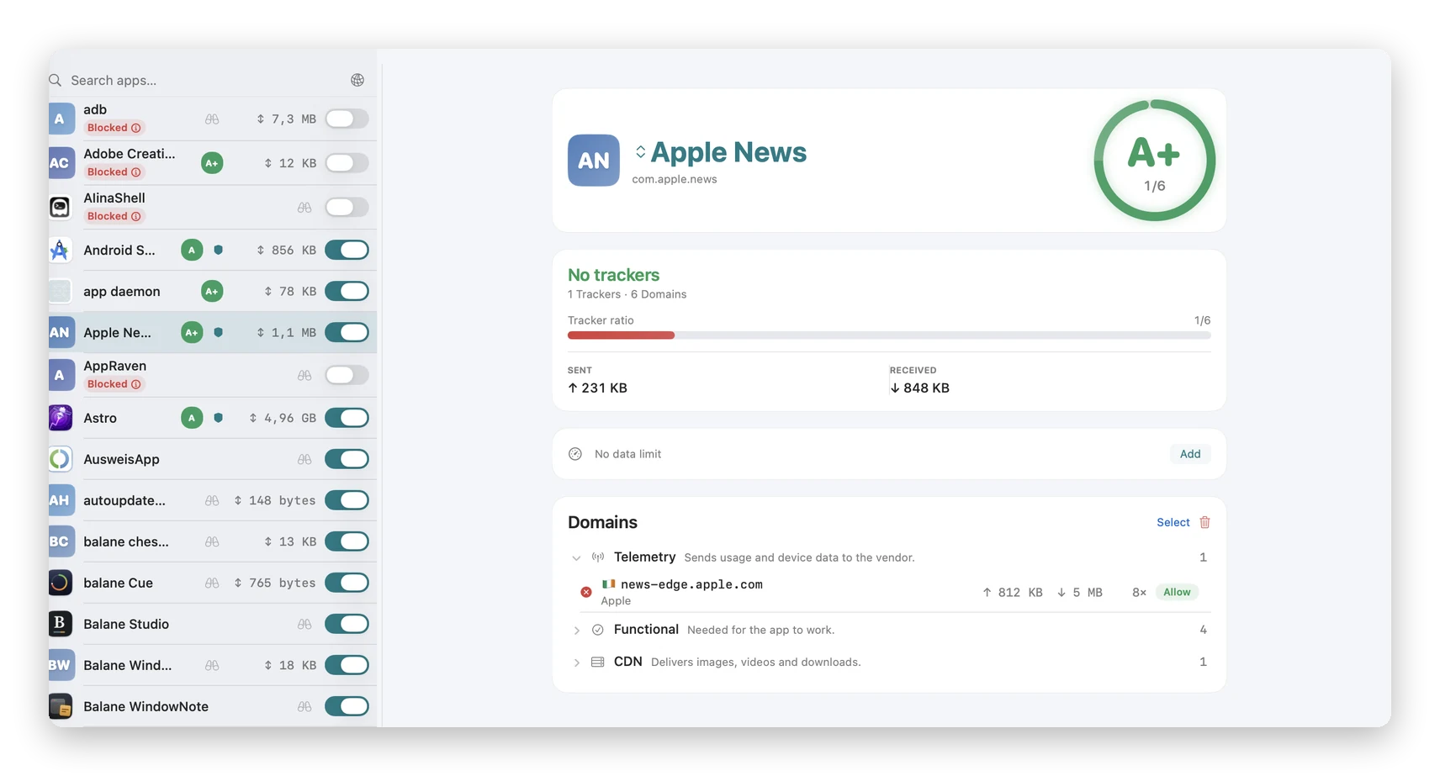Click the Blocked badge under AppRaven
Screen dimensions: 1440x776
point(114,384)
